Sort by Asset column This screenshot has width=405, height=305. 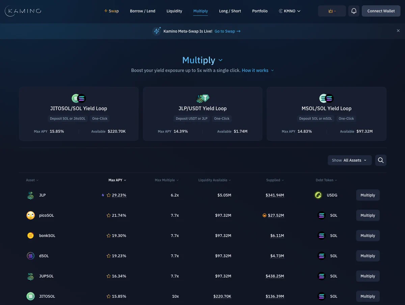32,180
